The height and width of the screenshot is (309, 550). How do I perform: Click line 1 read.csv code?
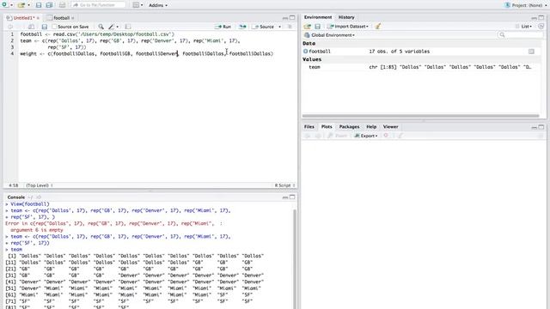(x=97, y=34)
